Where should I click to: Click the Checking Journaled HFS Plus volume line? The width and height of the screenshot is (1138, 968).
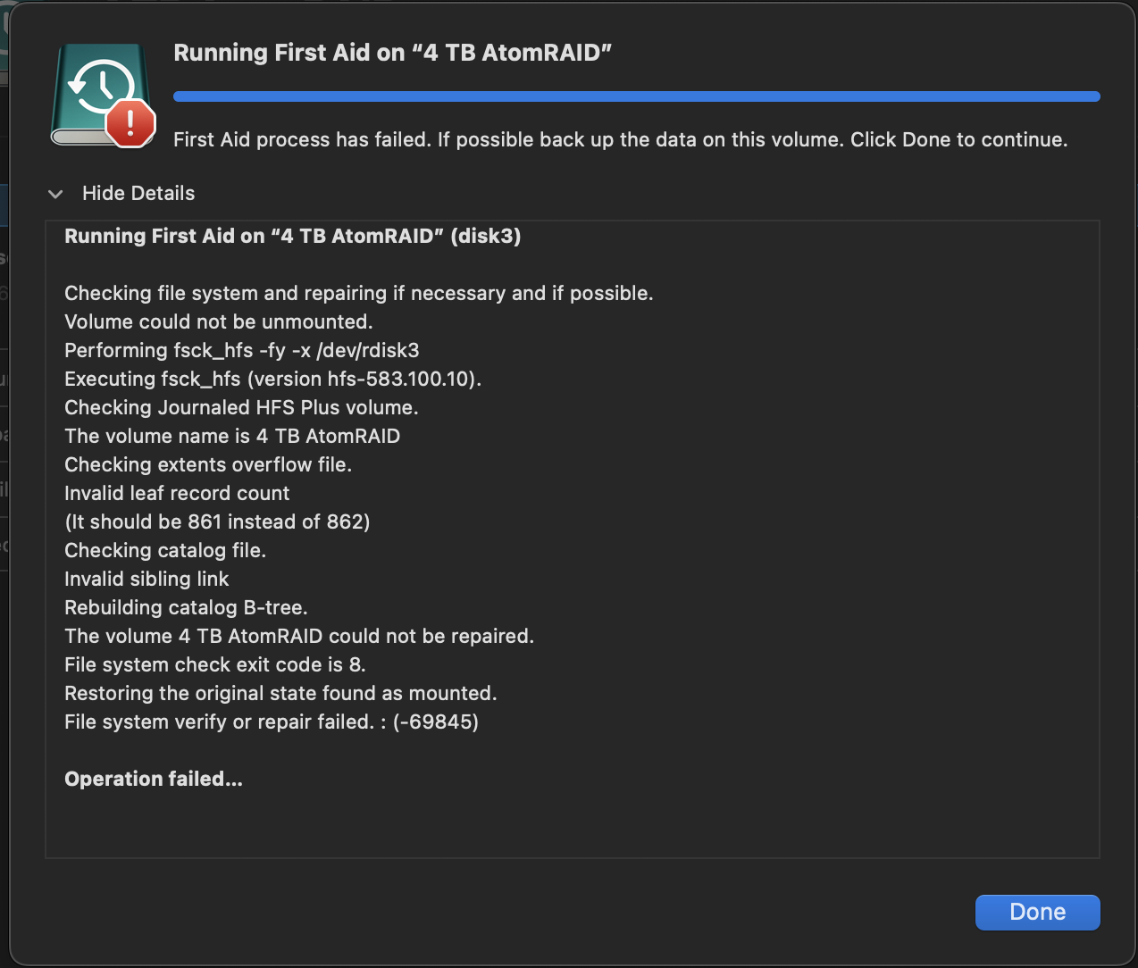coord(241,407)
